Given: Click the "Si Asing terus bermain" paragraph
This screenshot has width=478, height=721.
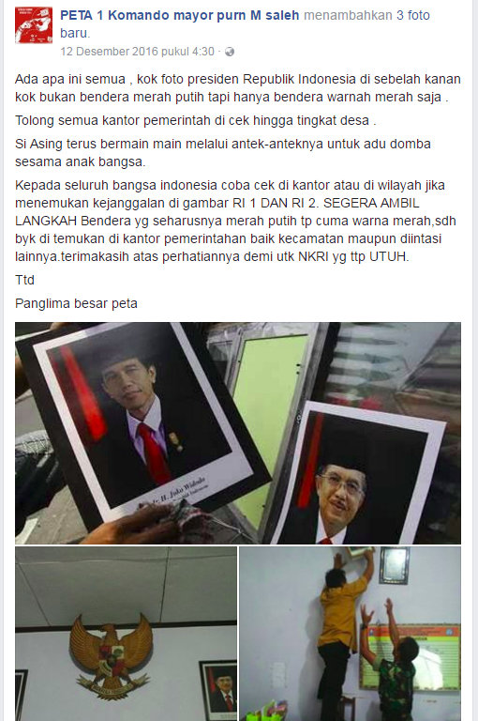Looking at the screenshot, I should click(223, 153).
